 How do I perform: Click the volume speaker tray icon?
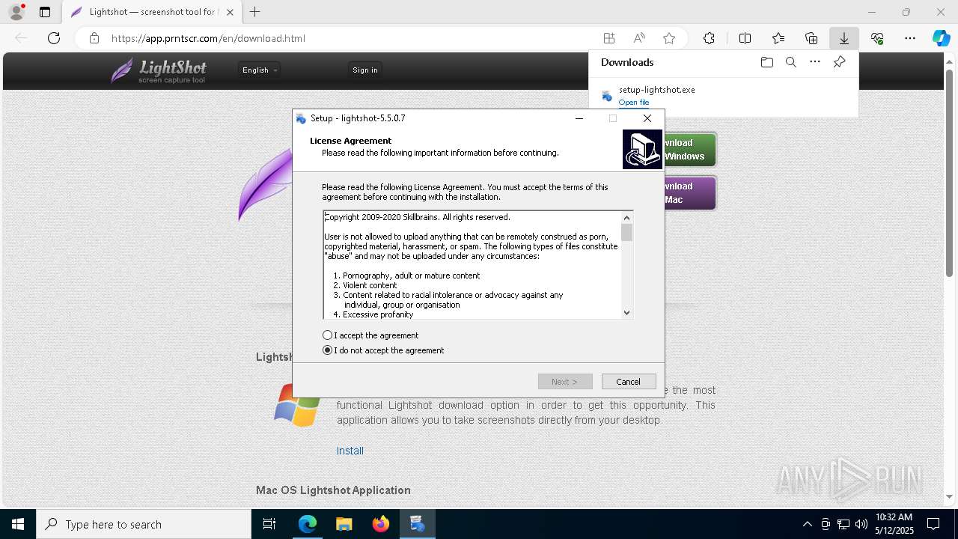[861, 524]
